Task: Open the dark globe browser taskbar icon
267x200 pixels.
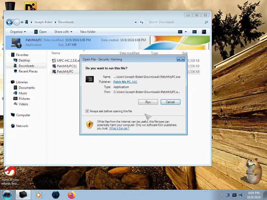Action: 56,195
